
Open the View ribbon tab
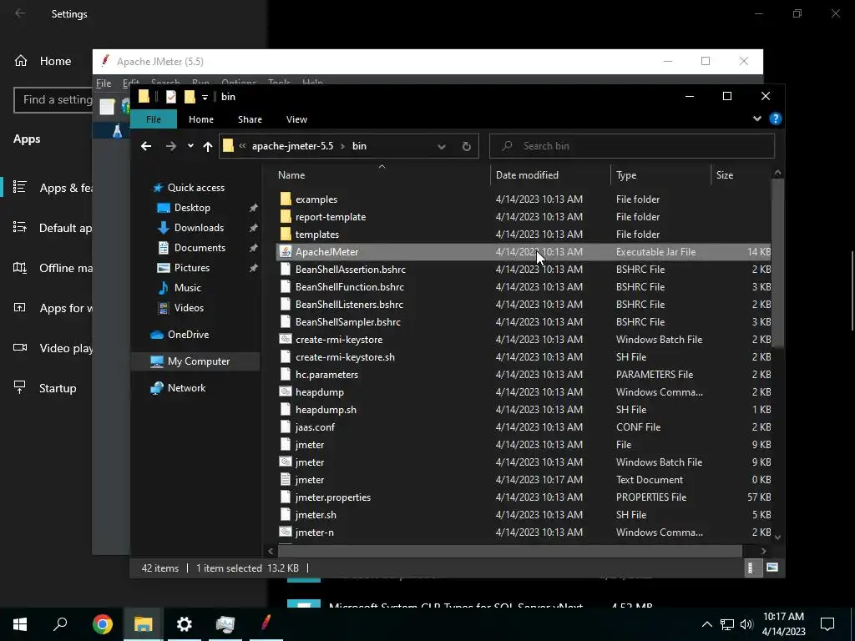[296, 119]
